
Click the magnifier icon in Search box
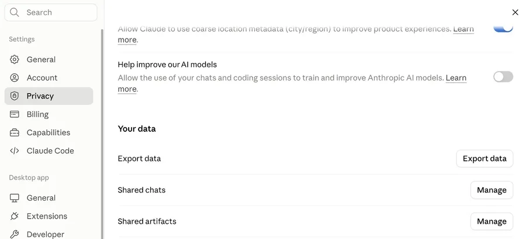(14, 12)
